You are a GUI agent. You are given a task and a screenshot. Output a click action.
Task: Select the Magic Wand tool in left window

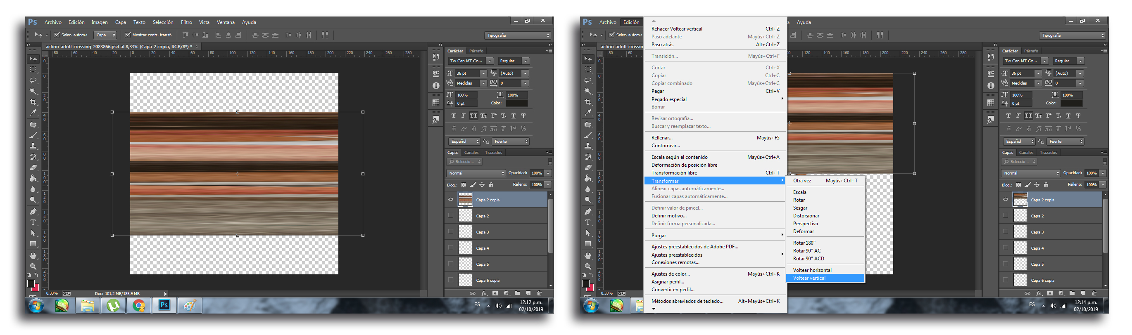pos(33,91)
